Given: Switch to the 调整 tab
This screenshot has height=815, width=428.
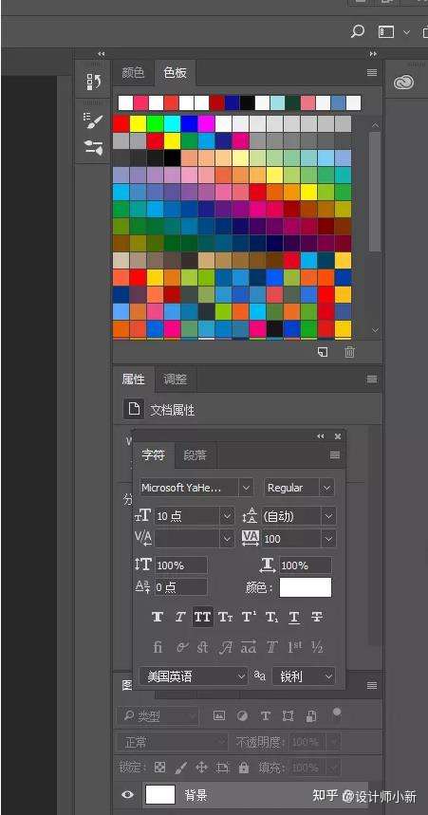Looking at the screenshot, I should (175, 380).
